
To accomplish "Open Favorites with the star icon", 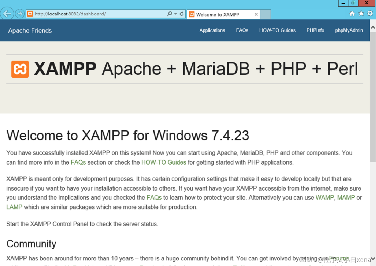I will [361, 14].
